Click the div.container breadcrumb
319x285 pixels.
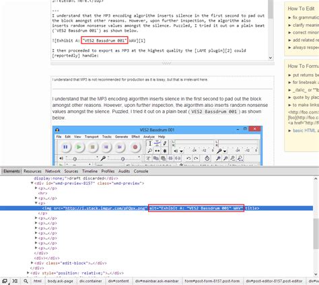point(91,281)
